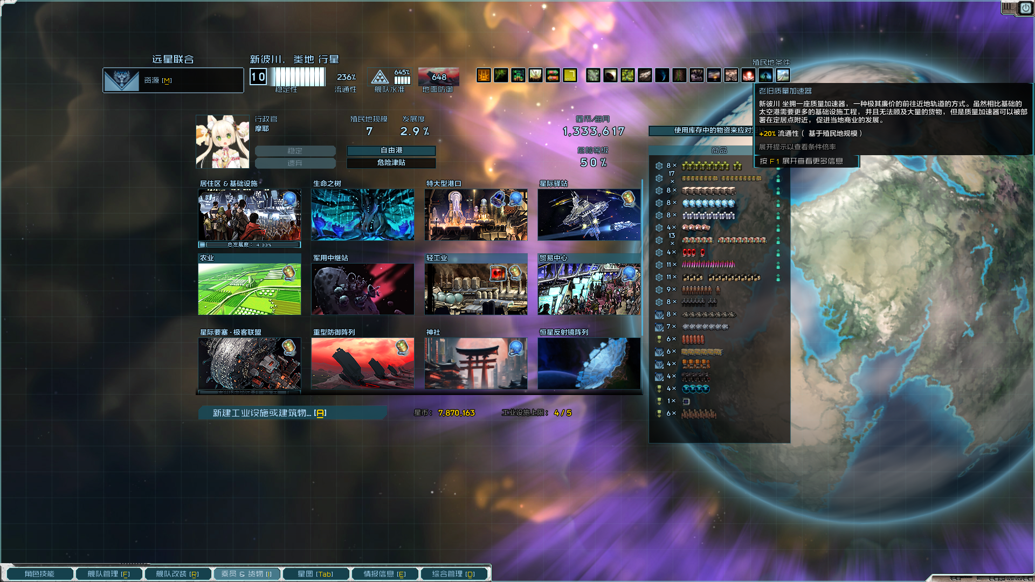1035x582 pixels.
Task: Enable 危险津贴 for the colony
Action: pos(391,163)
